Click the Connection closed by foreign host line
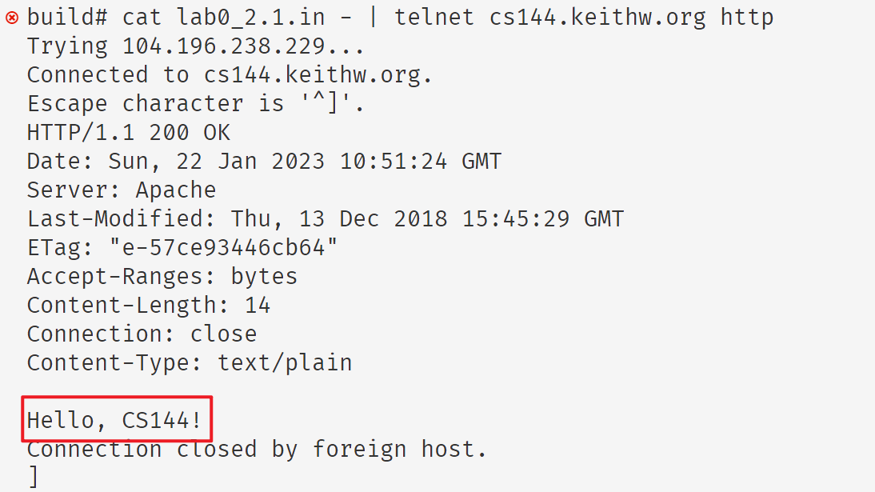The width and height of the screenshot is (875, 492). [257, 449]
